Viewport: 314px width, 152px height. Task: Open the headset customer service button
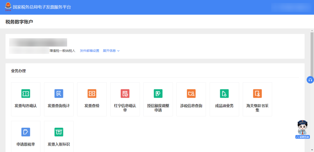[310, 80]
